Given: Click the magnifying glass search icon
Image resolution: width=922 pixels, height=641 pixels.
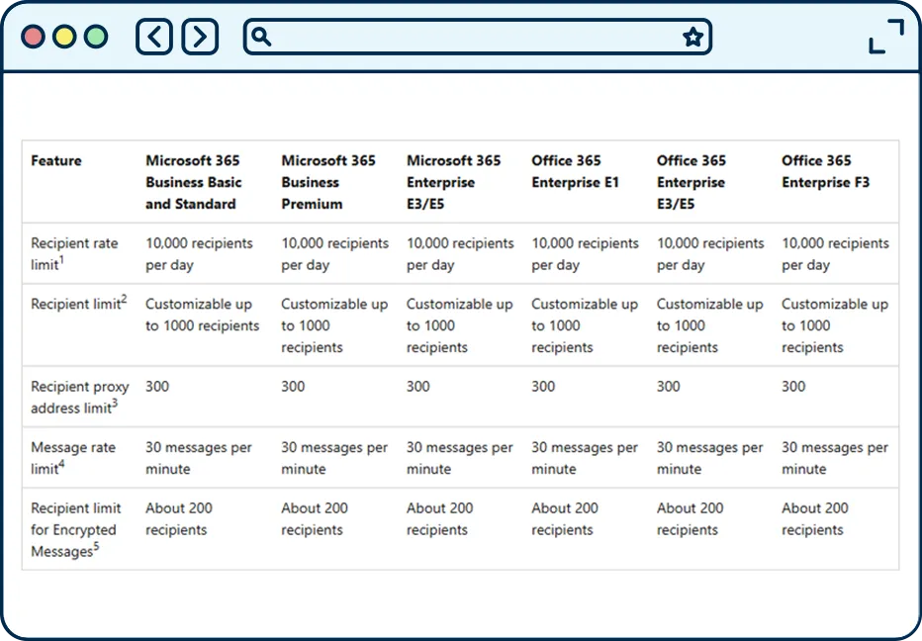Looking at the screenshot, I should point(260,36).
